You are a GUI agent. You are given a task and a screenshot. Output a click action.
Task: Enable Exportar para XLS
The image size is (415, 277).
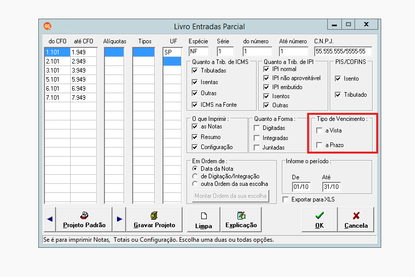[x=285, y=199]
